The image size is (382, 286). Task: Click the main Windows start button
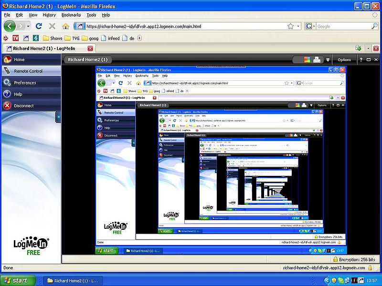17,280
